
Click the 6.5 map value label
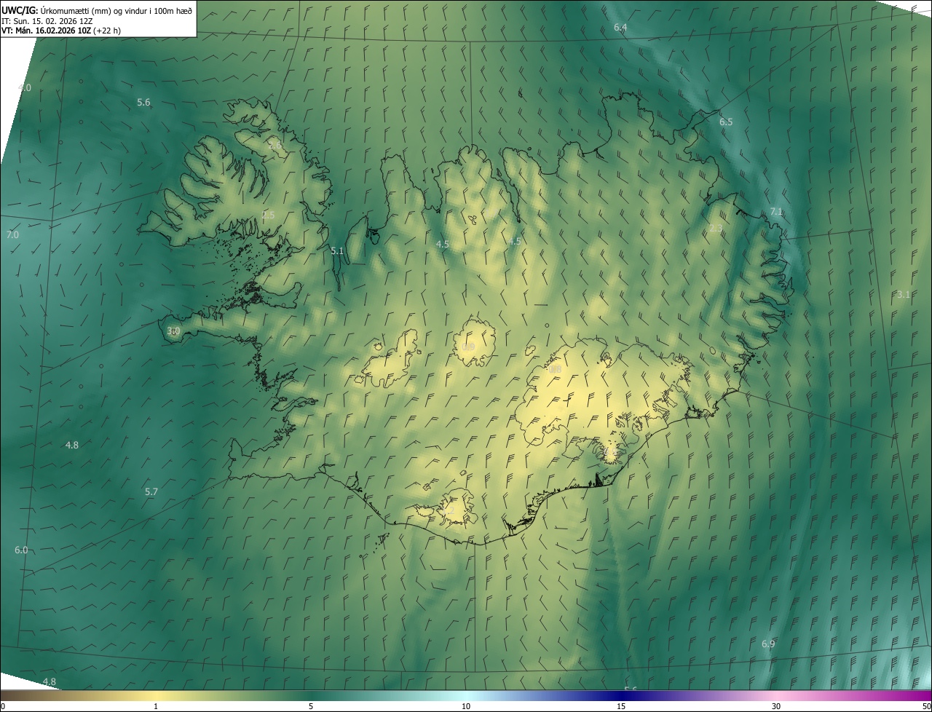[x=726, y=122]
